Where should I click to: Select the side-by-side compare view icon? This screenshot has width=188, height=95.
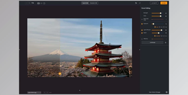pyautogui.click(x=41, y=3)
